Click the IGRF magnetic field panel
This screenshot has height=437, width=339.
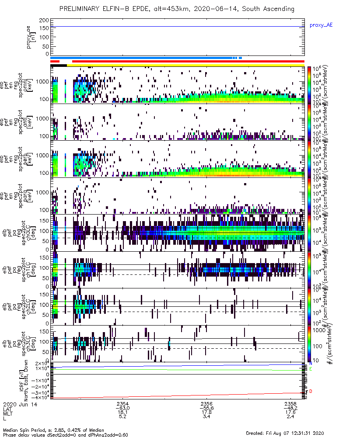click(178, 381)
